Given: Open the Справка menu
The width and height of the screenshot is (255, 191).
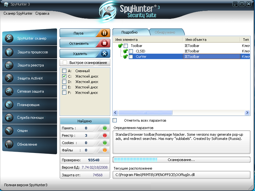Looking at the screenshot, I should coord(42,13).
